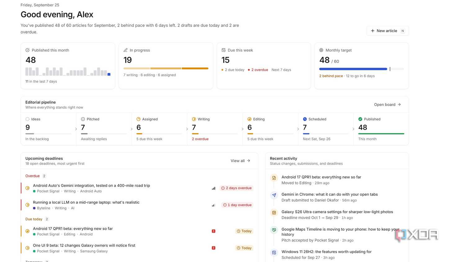The height and width of the screenshot is (262, 458).
Task: Click red urgent icon on One UI 9 row
Action: (213, 248)
